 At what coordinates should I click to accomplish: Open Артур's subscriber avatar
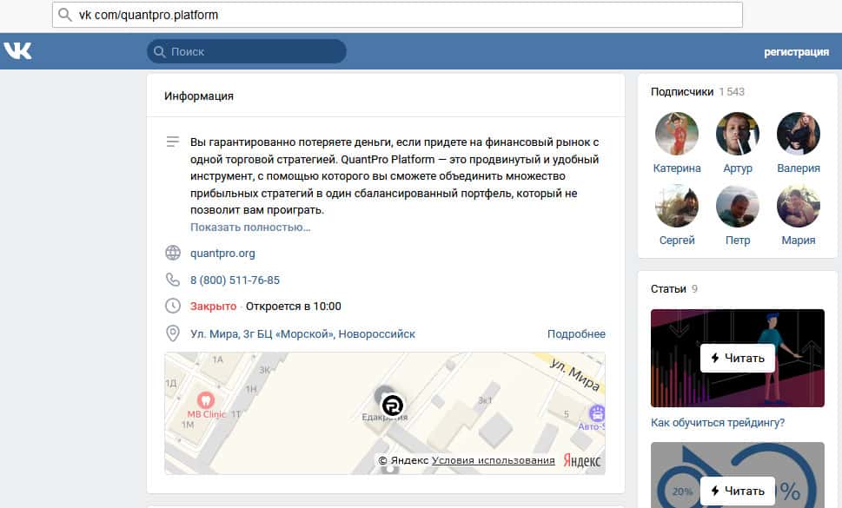[737, 134]
